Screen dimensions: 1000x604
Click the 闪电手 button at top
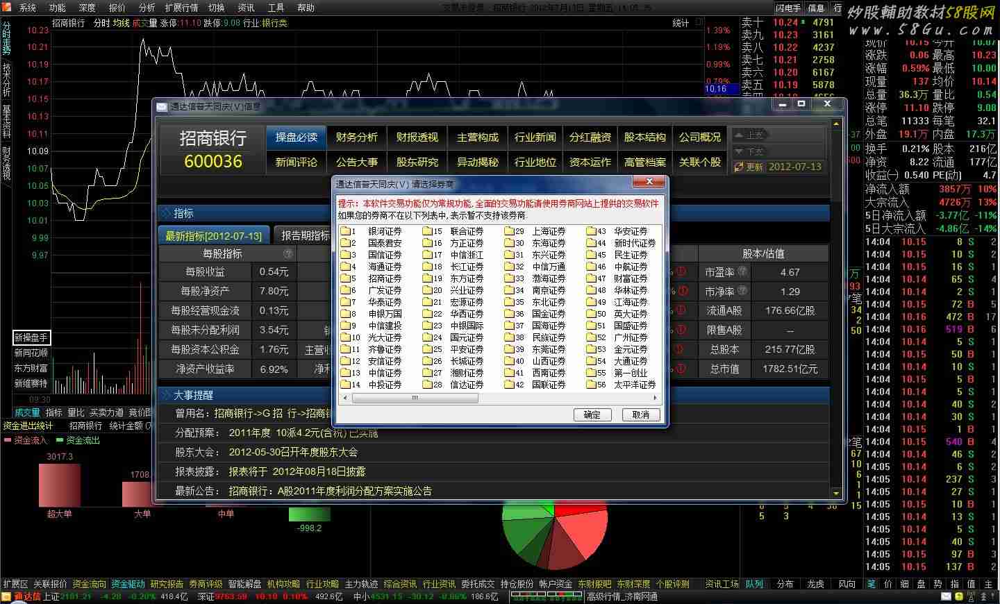(788, 8)
